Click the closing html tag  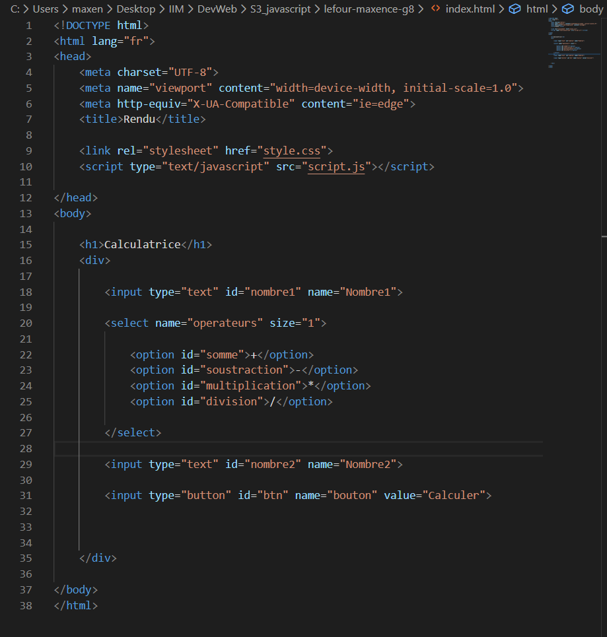pos(75,606)
